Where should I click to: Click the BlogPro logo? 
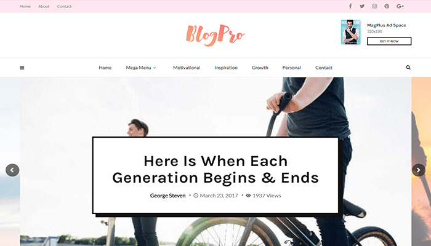pyautogui.click(x=216, y=35)
